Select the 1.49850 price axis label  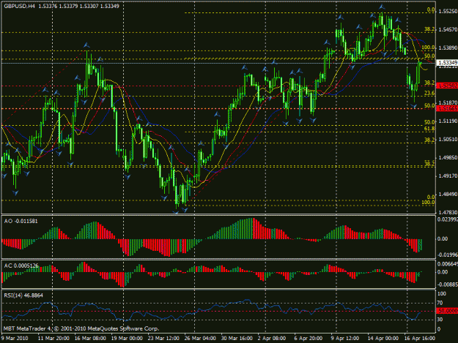click(x=448, y=158)
